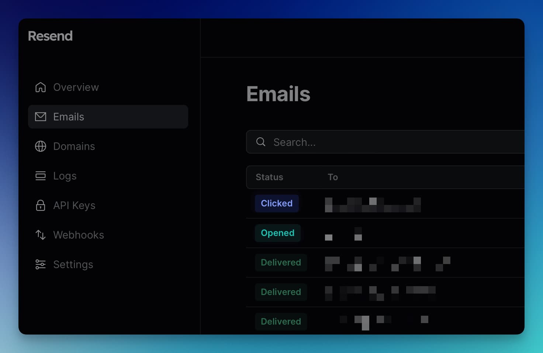This screenshot has width=543, height=353.
Task: Click the Status column header
Action: (x=269, y=177)
